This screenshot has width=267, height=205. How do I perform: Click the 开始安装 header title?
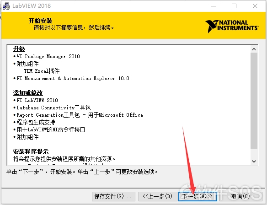pos(41,21)
